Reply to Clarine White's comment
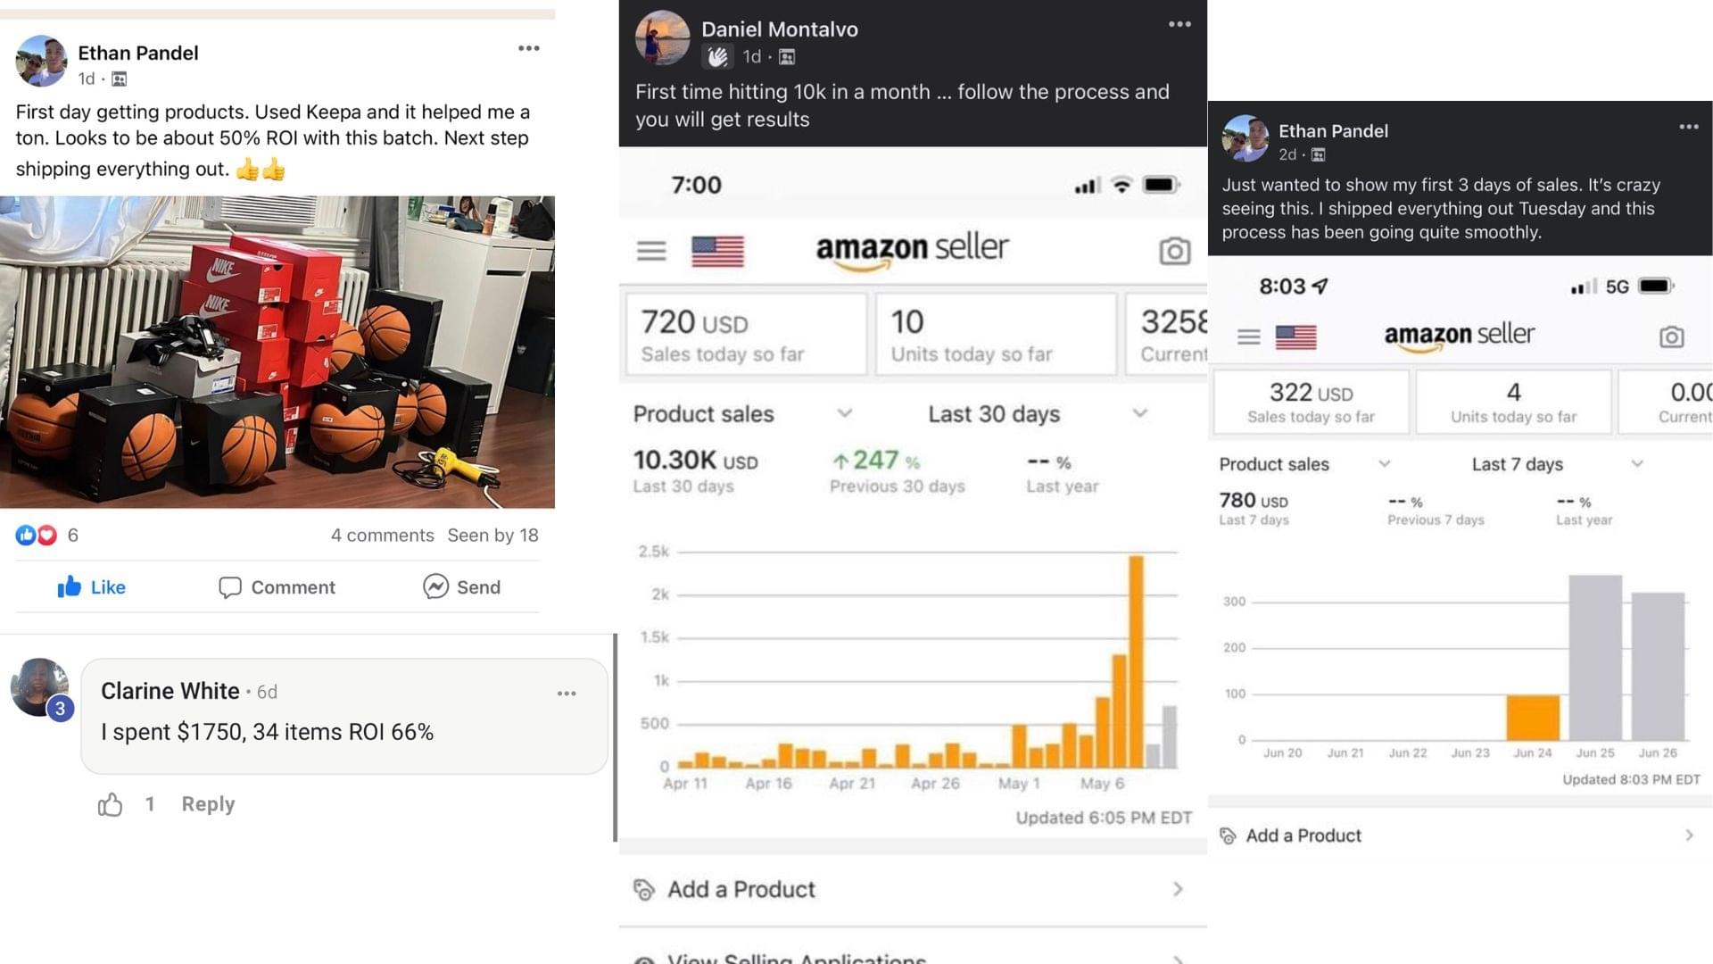The image size is (1713, 964). (x=208, y=804)
